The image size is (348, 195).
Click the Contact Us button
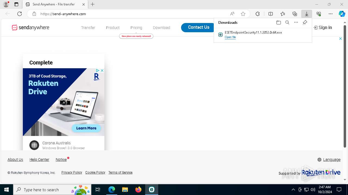point(198,27)
